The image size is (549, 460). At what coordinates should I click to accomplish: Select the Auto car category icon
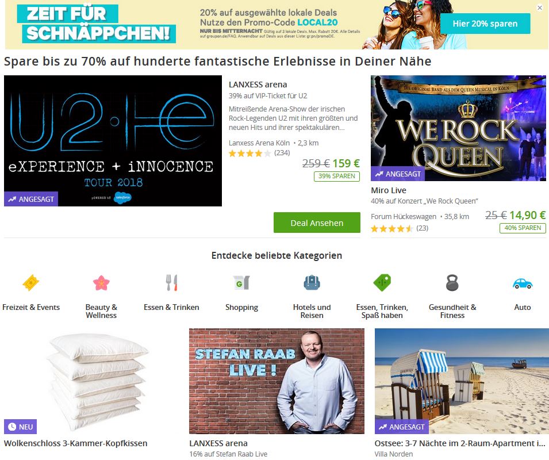pyautogui.click(x=523, y=283)
